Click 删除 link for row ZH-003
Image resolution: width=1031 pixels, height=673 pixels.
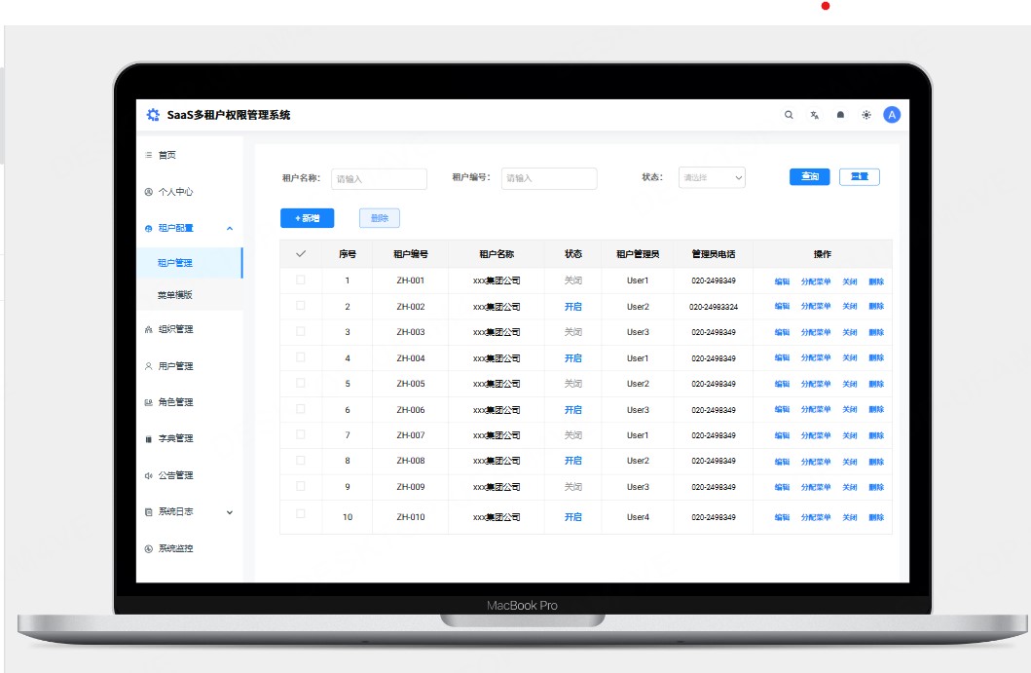(876, 332)
